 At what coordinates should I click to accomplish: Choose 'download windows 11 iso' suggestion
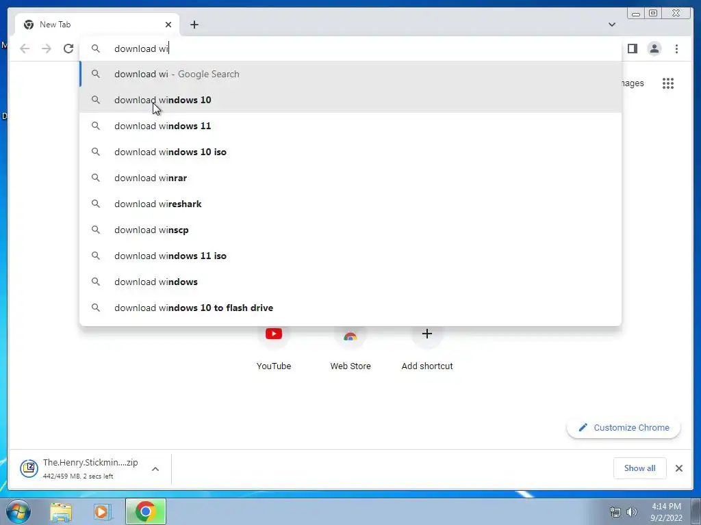(350, 256)
